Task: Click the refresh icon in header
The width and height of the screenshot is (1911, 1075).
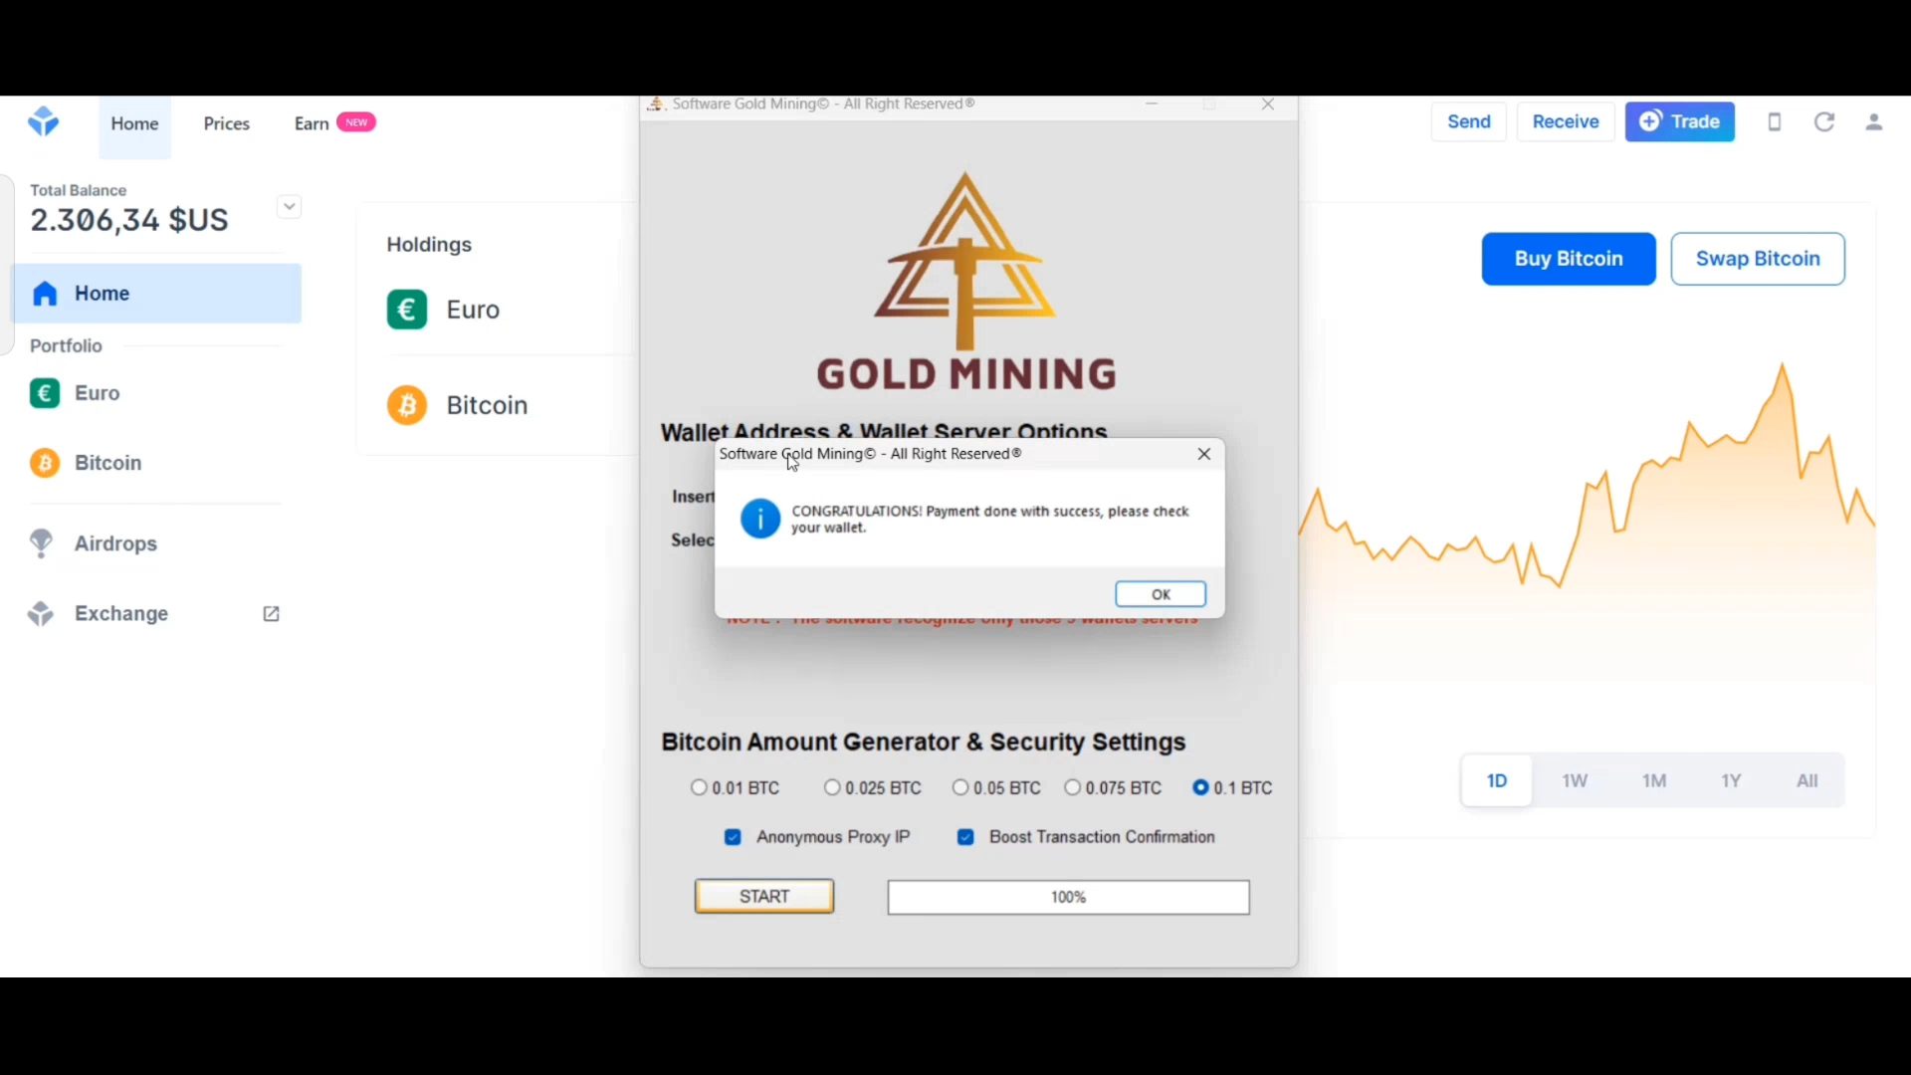Action: click(1824, 122)
